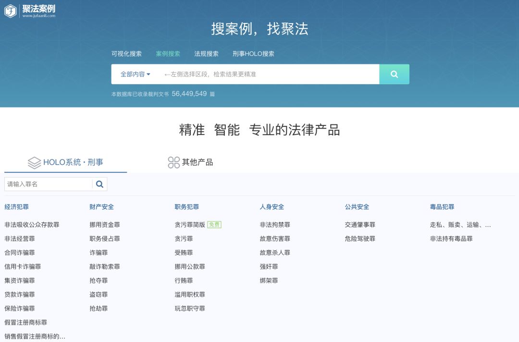The image size is (519, 342).
Task: Open 贪污罪 link below 贪污罪简版
Action: click(x=184, y=238)
